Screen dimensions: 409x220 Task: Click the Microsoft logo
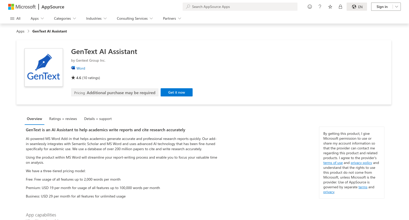(x=22, y=7)
